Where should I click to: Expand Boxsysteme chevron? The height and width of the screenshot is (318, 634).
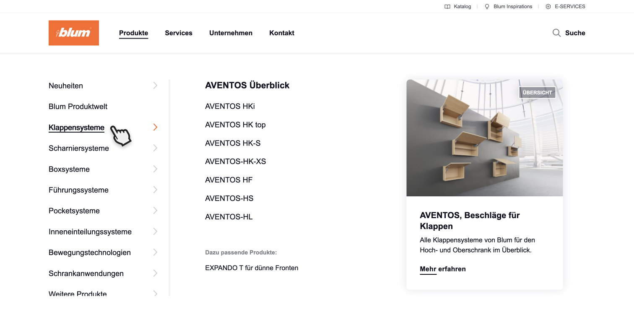coord(155,169)
